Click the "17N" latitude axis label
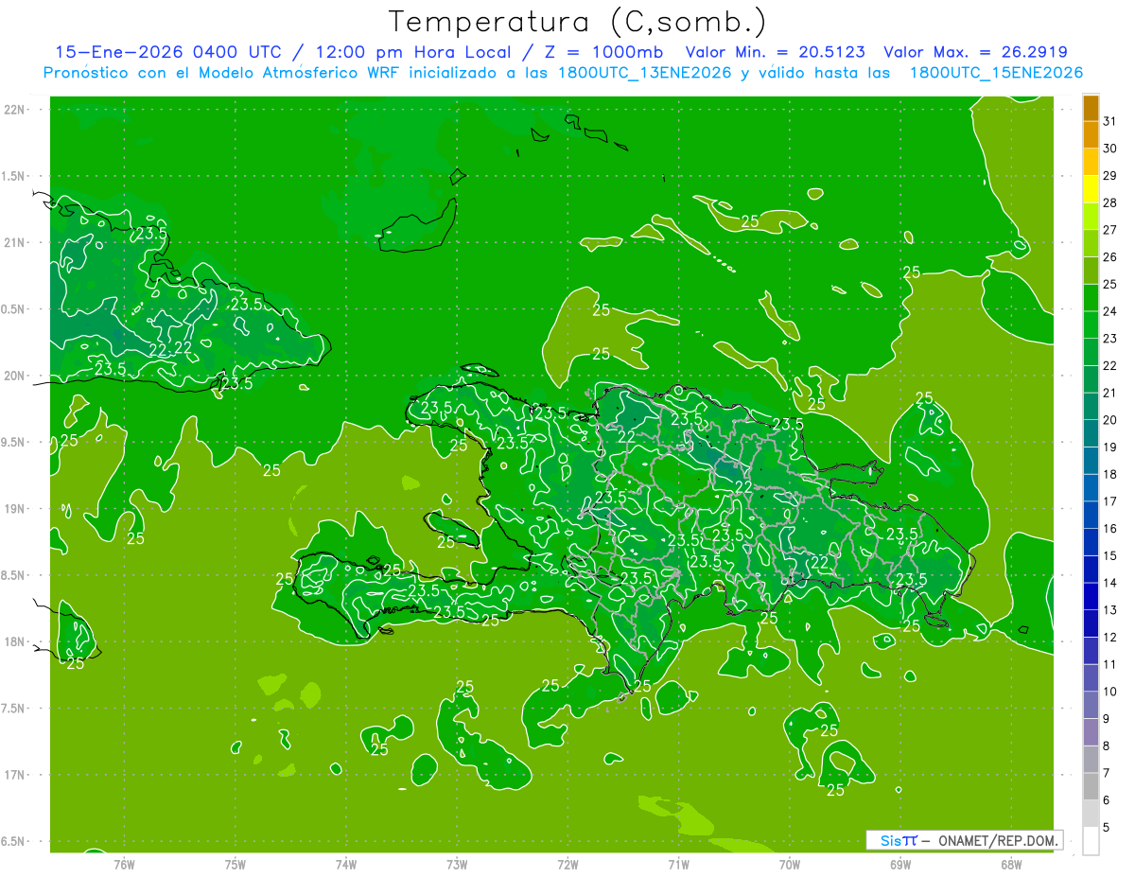The height and width of the screenshot is (877, 1135). 13,775
